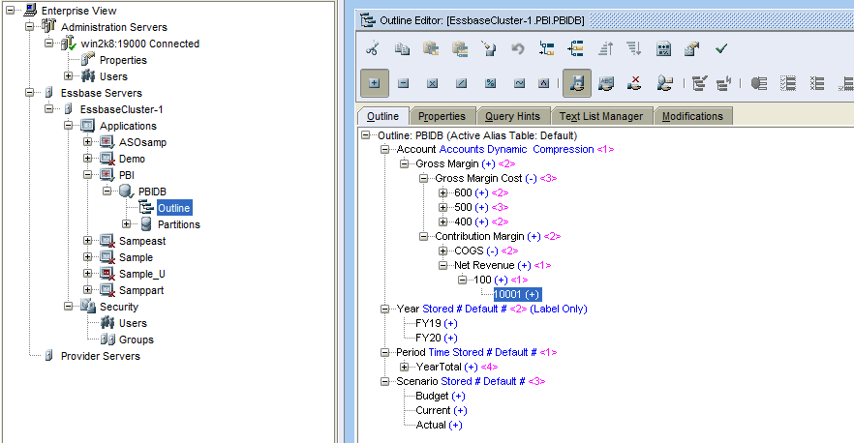This screenshot has width=854, height=443.
Task: Select Properties under Administration Servers
Action: pos(123,60)
